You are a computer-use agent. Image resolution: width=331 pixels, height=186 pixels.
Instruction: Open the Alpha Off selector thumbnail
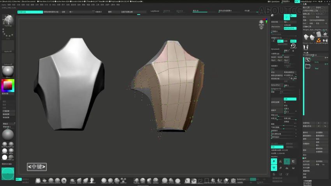click(8, 46)
